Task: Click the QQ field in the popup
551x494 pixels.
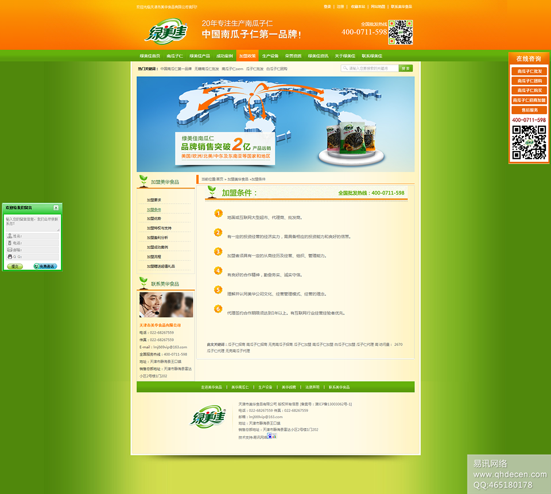Action: pyautogui.click(x=32, y=257)
